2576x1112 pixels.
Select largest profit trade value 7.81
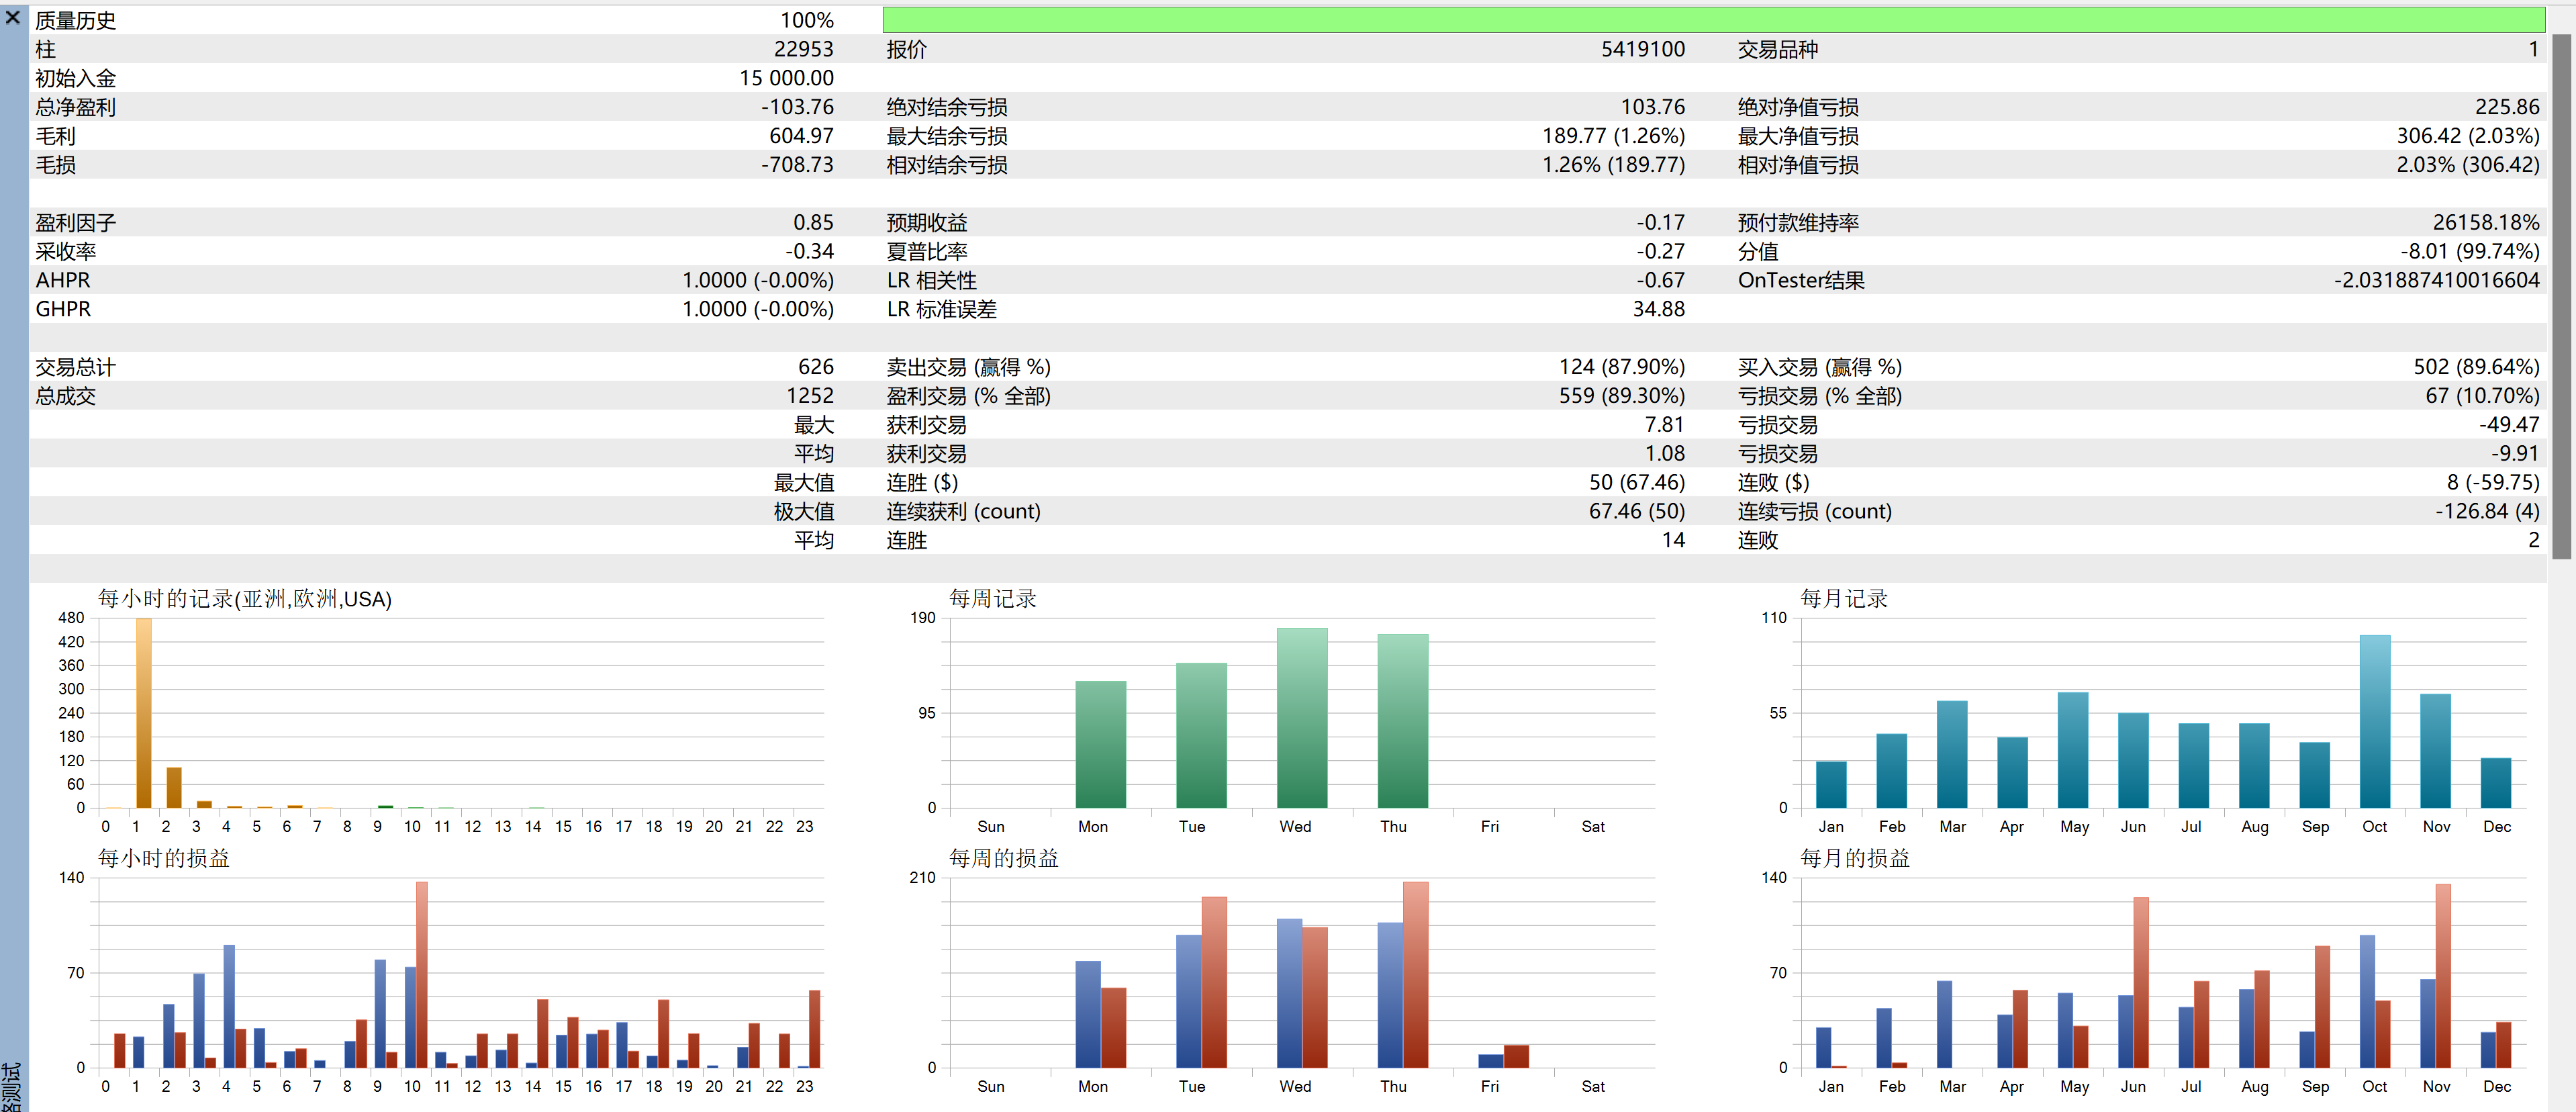(1664, 425)
